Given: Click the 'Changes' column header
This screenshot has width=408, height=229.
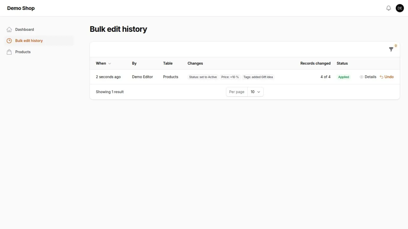Looking at the screenshot, I should coord(195,63).
